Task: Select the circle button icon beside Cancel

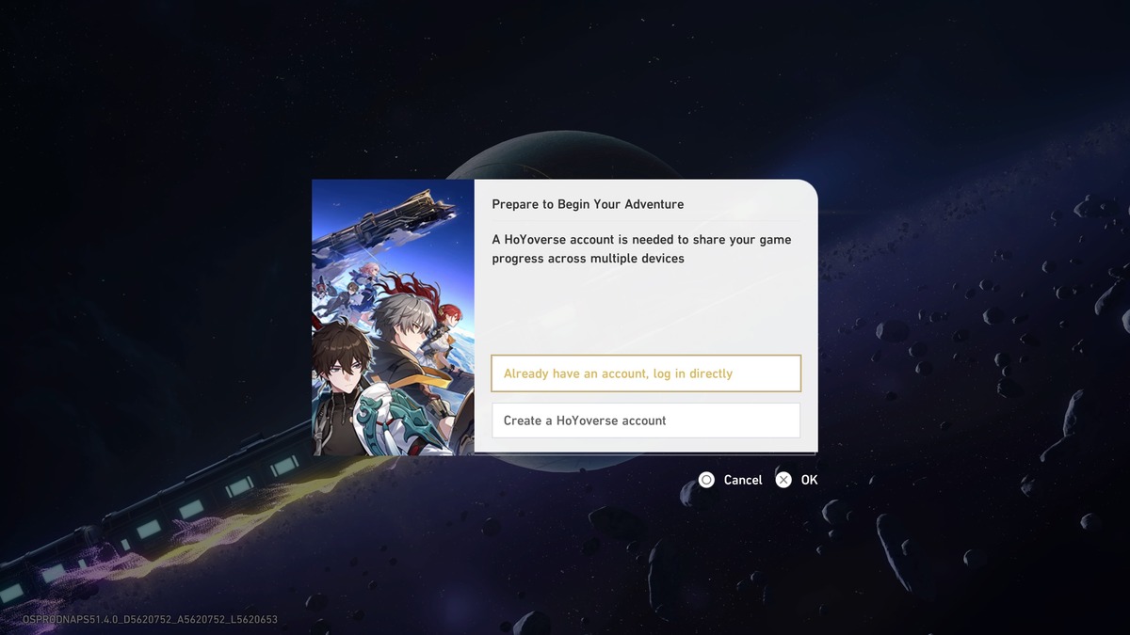Action: coord(706,480)
